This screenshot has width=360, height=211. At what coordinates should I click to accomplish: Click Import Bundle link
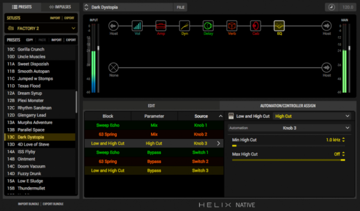[29, 204]
